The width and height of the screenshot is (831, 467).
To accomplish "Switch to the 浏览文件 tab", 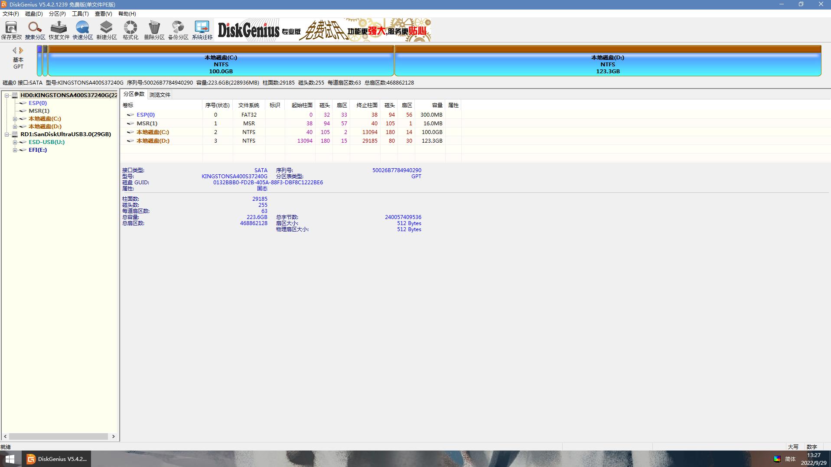I will coord(160,95).
